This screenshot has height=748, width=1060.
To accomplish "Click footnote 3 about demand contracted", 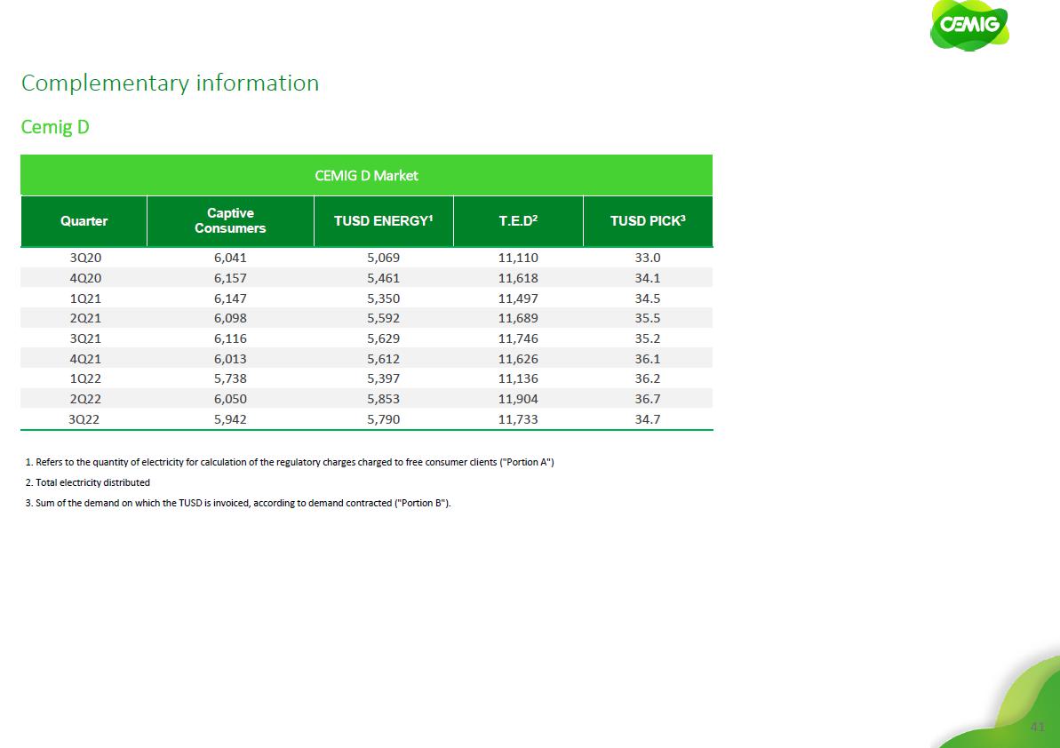I will (238, 503).
